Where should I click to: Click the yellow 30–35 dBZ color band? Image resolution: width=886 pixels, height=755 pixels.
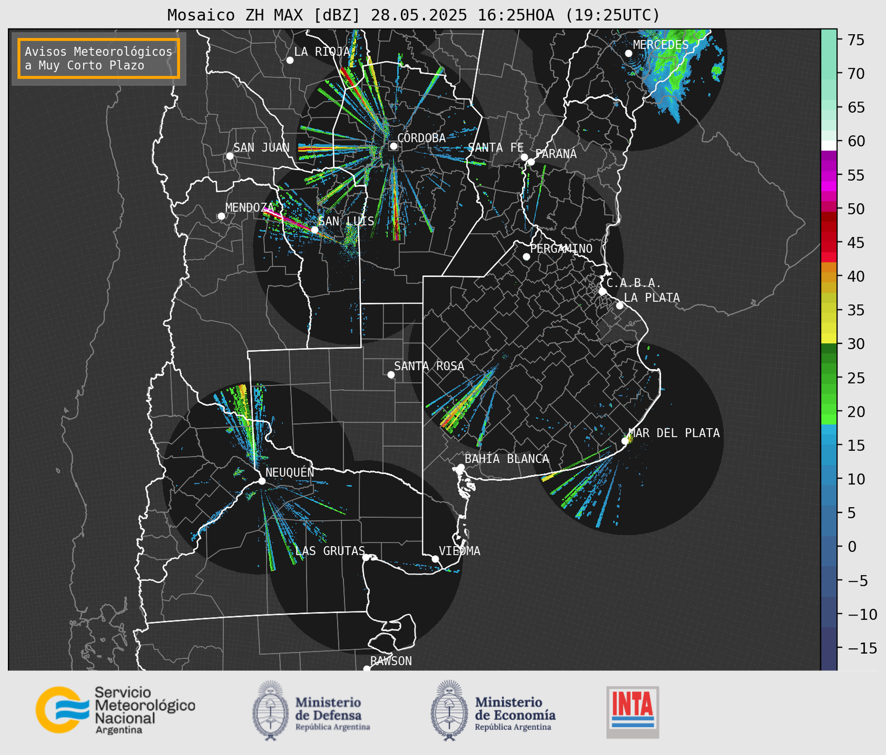pos(829,327)
